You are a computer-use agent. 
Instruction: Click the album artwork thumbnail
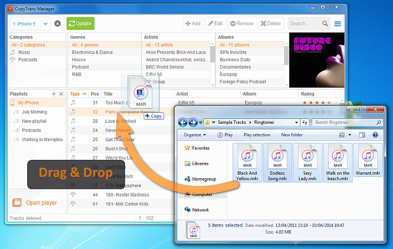pyautogui.click(x=317, y=60)
